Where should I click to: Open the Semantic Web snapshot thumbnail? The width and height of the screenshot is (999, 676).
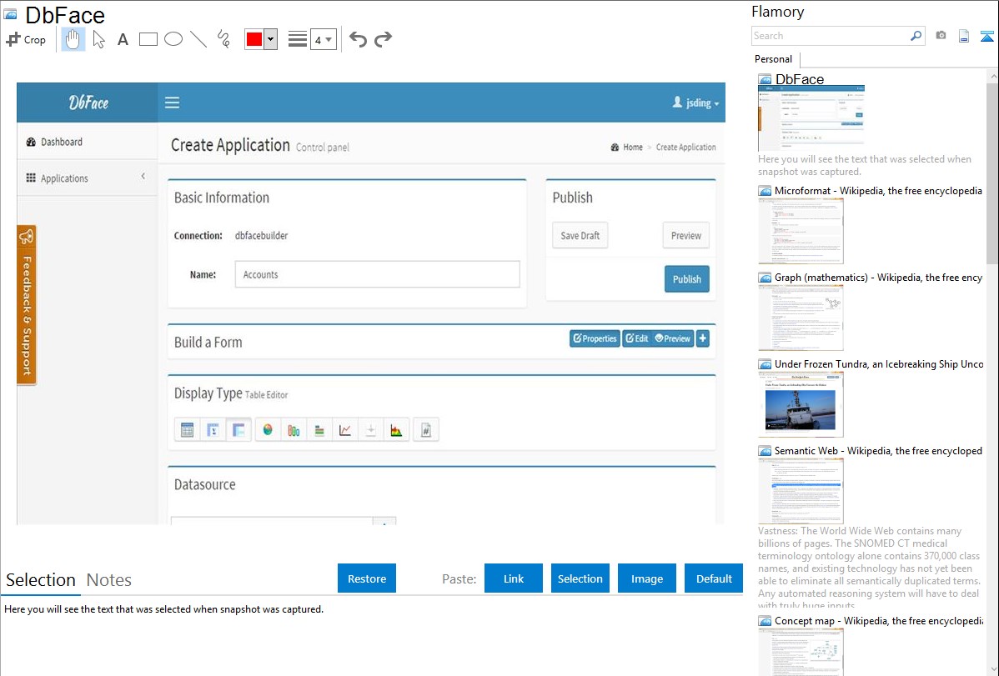click(x=801, y=491)
